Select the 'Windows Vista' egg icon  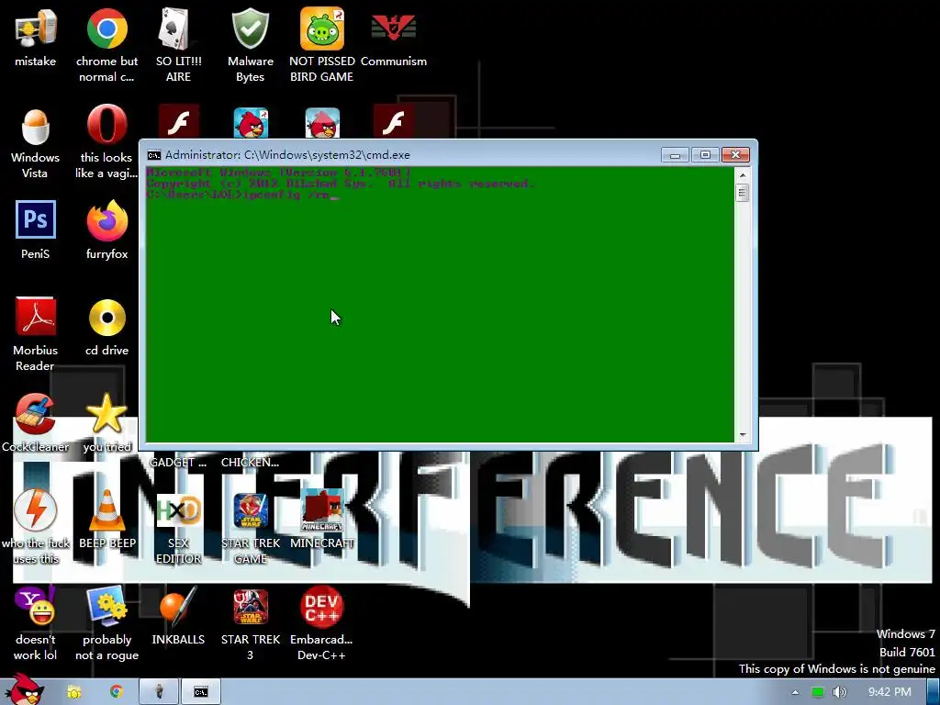[35, 126]
